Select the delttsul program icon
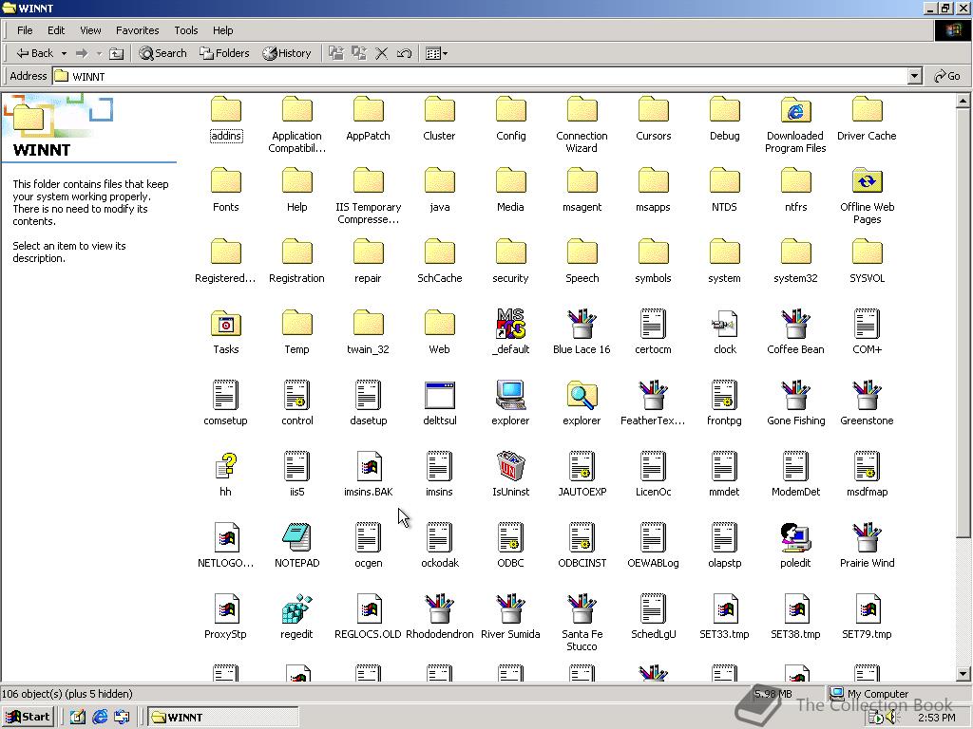 (x=439, y=395)
